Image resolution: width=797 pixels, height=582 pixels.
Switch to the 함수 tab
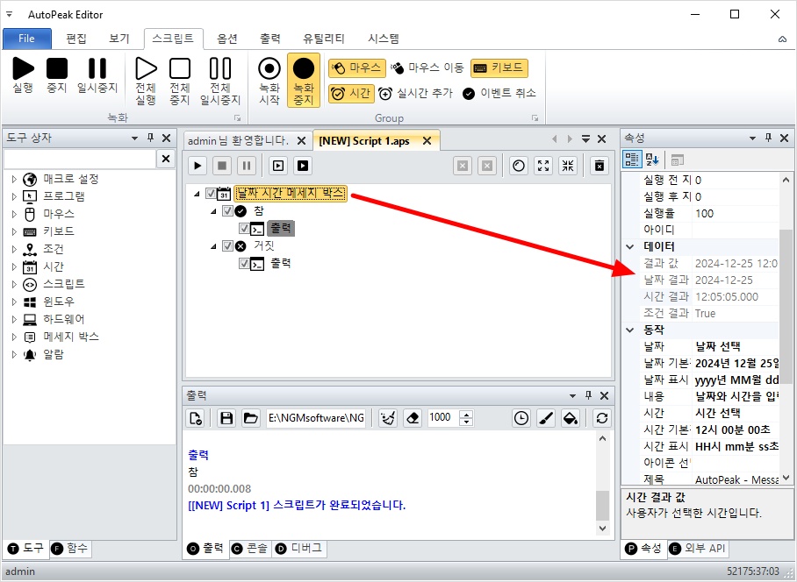coord(69,548)
